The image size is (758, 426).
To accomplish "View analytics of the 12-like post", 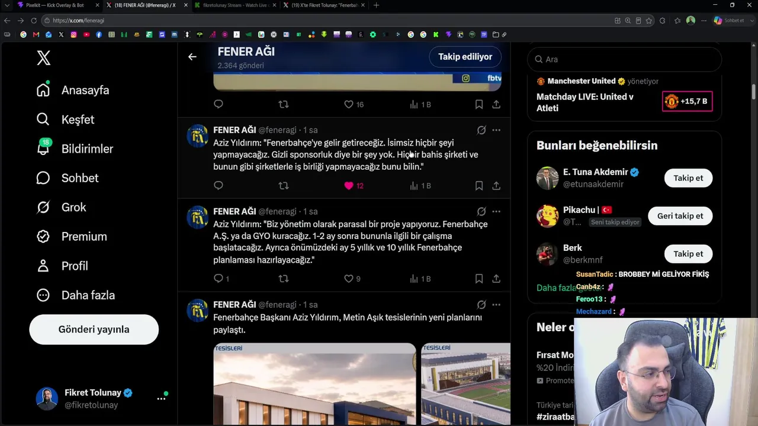I will point(420,186).
